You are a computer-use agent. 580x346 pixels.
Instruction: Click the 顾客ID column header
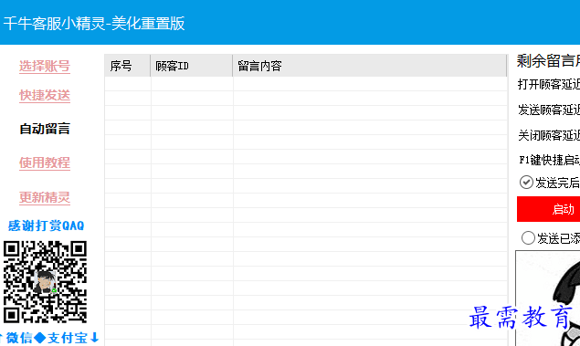[x=192, y=66]
